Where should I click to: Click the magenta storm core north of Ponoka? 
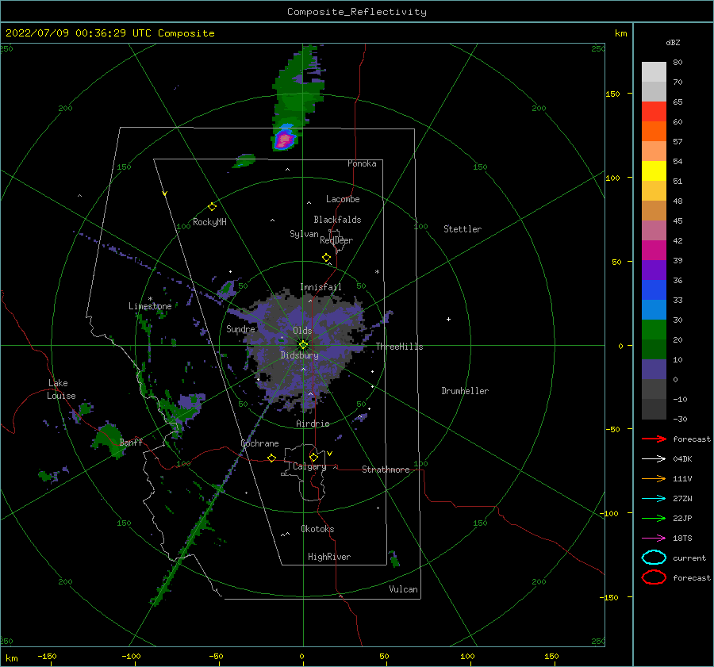(x=284, y=139)
